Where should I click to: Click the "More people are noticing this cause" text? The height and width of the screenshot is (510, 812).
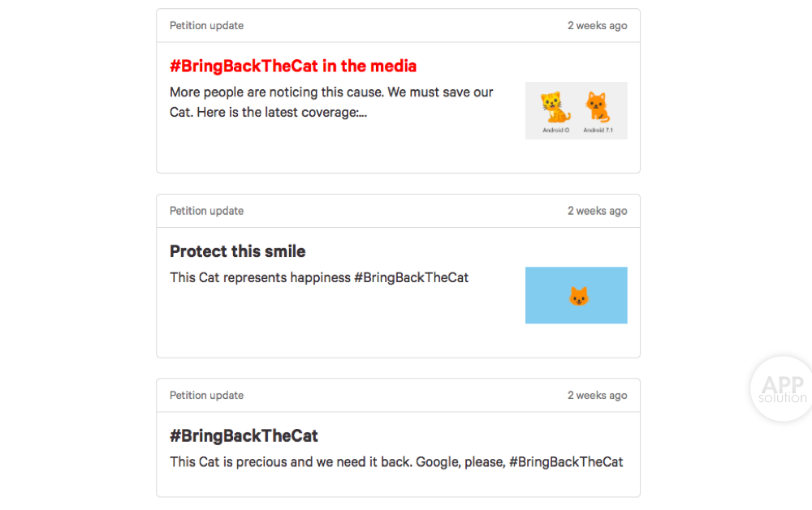tap(331, 92)
